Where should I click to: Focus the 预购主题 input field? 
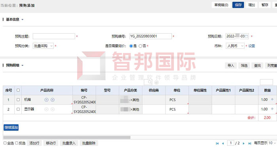click(54, 36)
